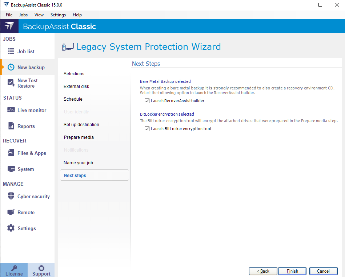
Task: Cancel the wizard with Cancel button
Action: click(323, 271)
